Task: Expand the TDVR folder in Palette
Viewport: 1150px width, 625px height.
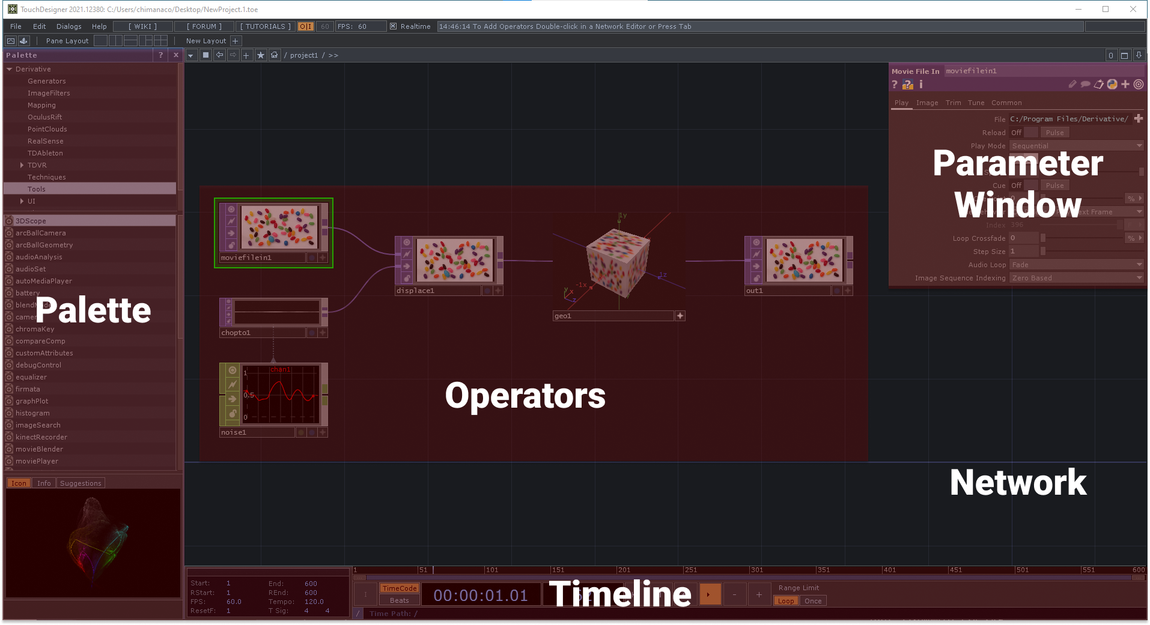Action: [x=22, y=165]
